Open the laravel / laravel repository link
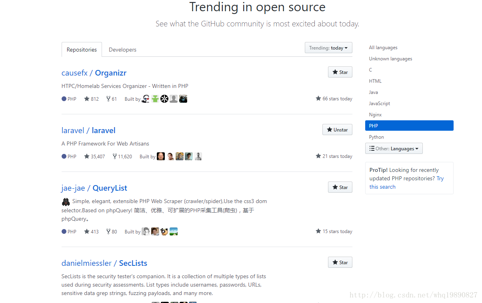 [x=88, y=130]
